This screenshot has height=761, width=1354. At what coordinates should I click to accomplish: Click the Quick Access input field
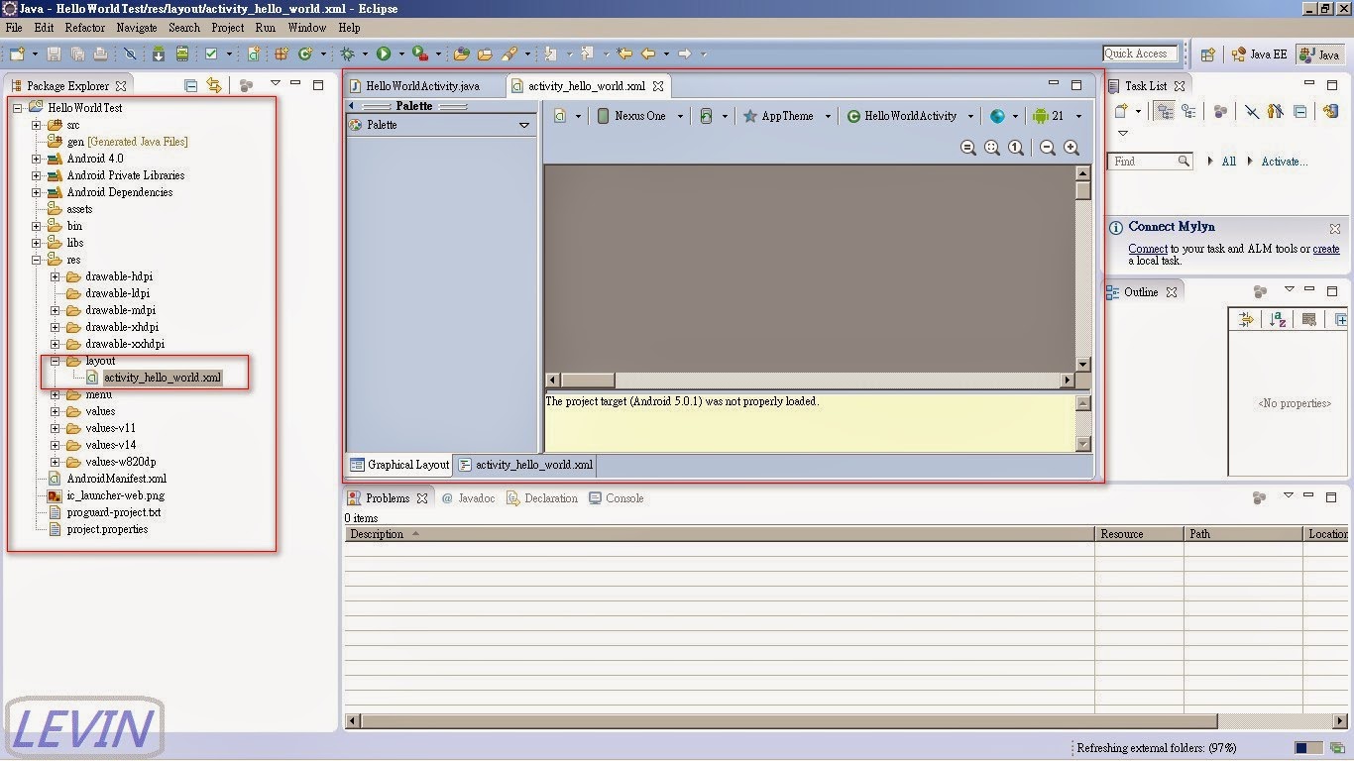[1141, 54]
